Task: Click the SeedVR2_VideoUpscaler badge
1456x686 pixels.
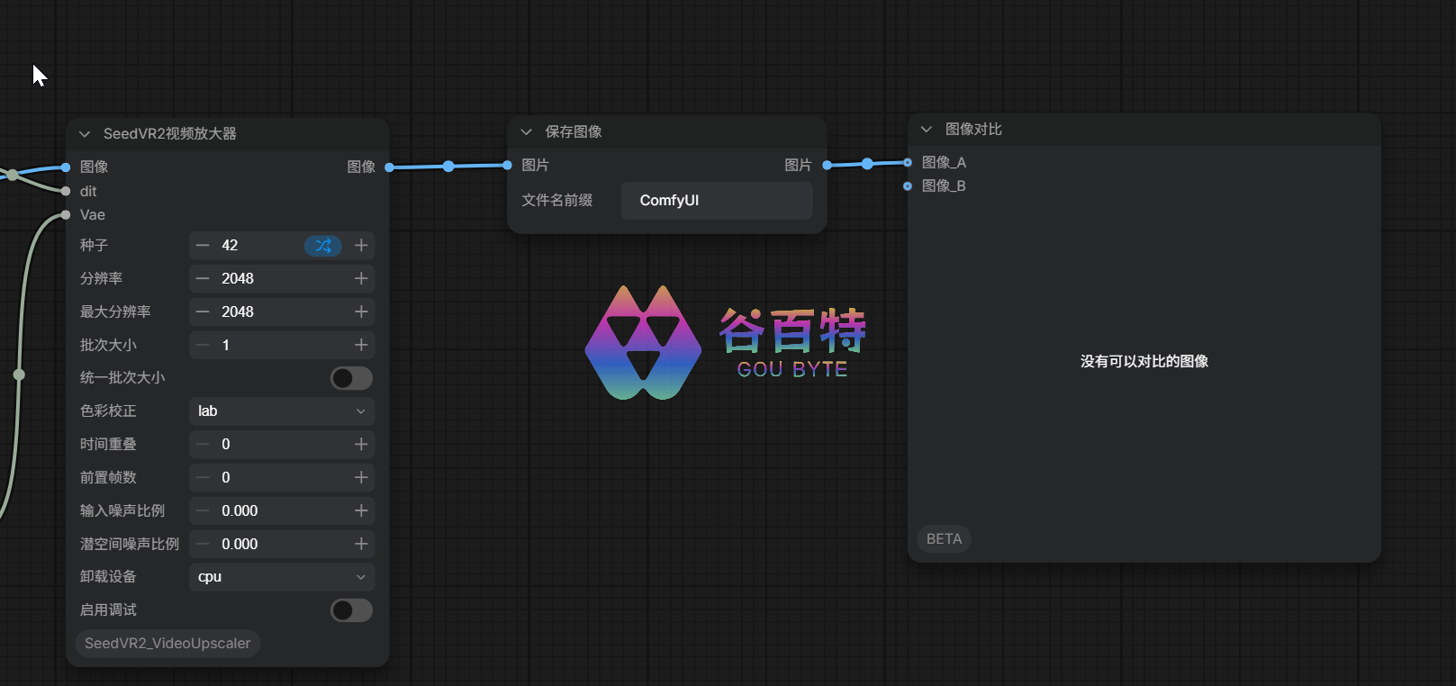Action: 167,644
